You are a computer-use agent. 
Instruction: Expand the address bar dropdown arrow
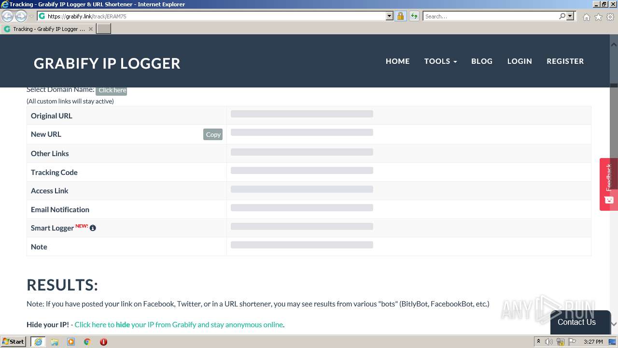390,16
